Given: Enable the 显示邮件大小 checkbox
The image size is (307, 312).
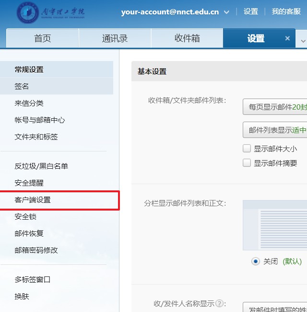Looking at the screenshot, I should tap(247, 149).
